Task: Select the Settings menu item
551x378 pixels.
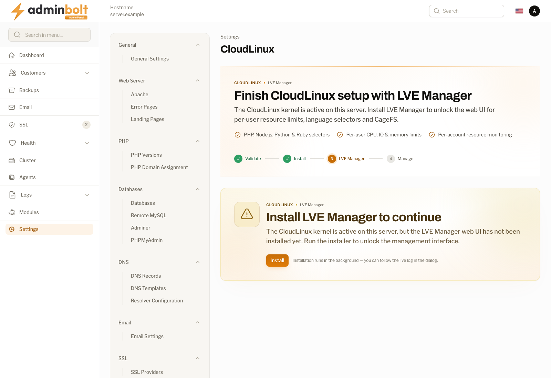Action: [x=49, y=229]
